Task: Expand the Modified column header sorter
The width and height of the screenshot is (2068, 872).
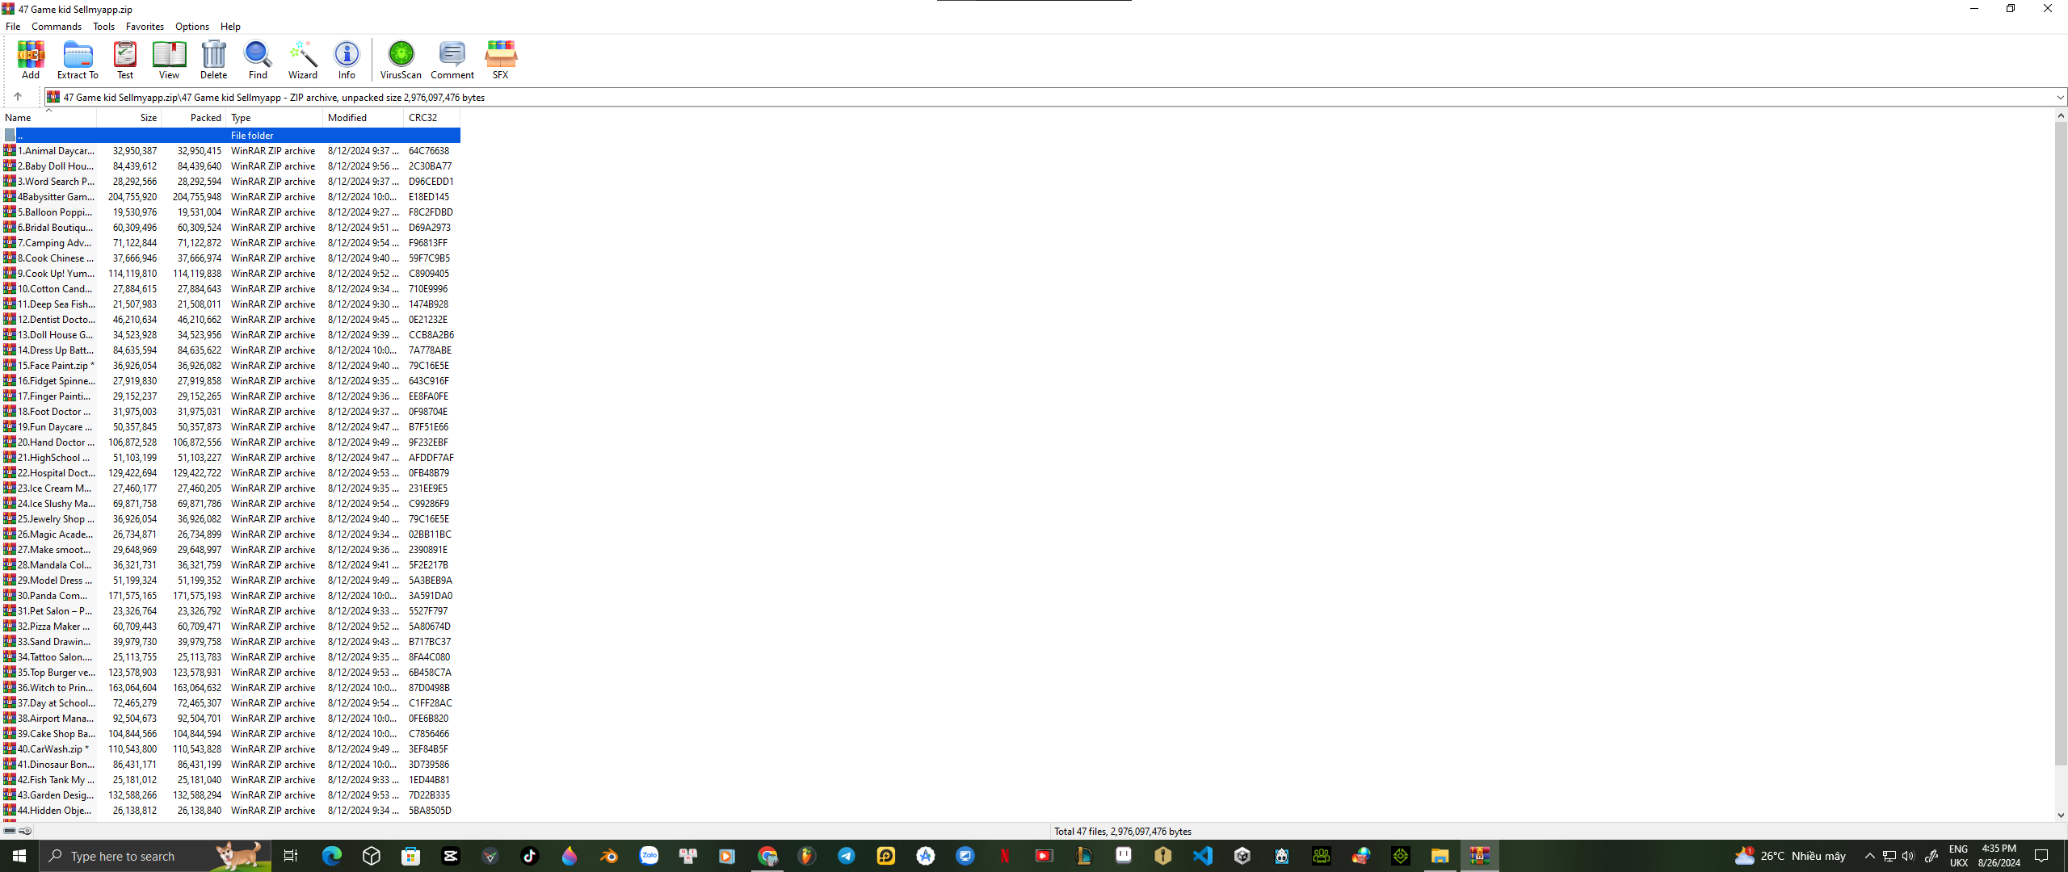Action: click(x=348, y=117)
